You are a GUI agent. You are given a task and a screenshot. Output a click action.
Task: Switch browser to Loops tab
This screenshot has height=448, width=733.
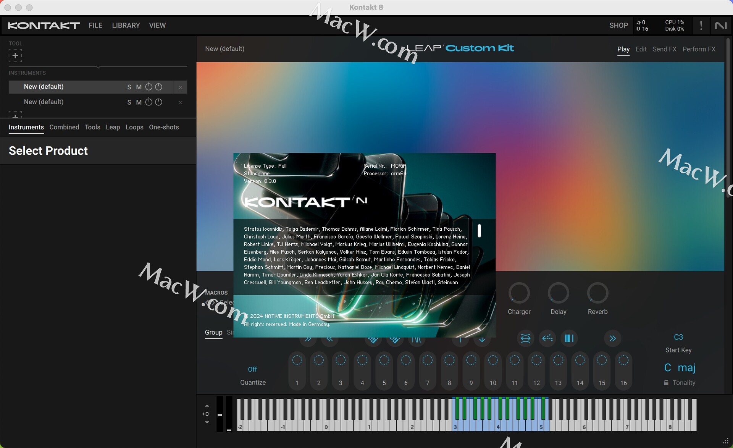134,127
